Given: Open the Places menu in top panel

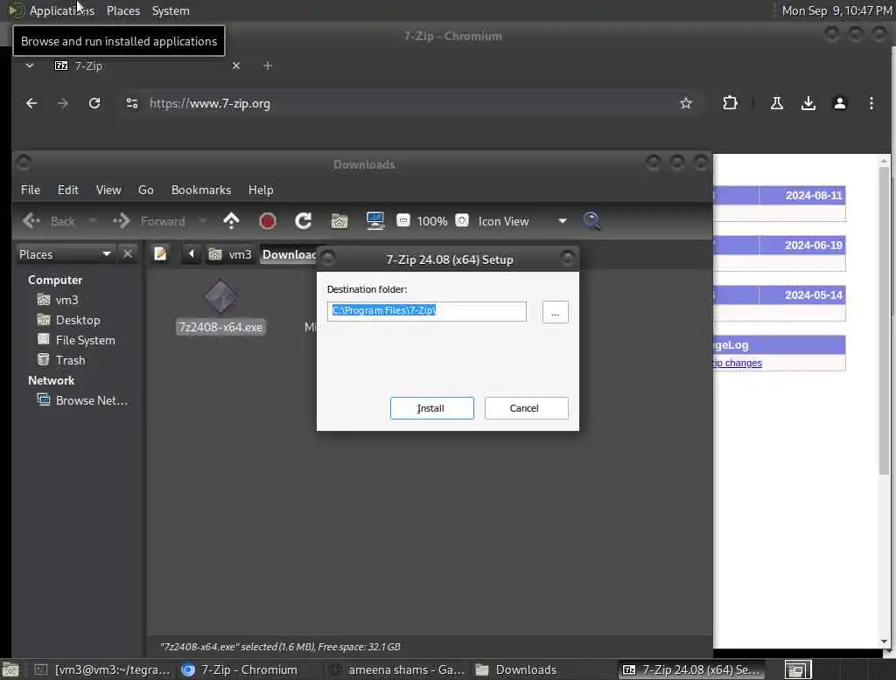Looking at the screenshot, I should point(123,10).
